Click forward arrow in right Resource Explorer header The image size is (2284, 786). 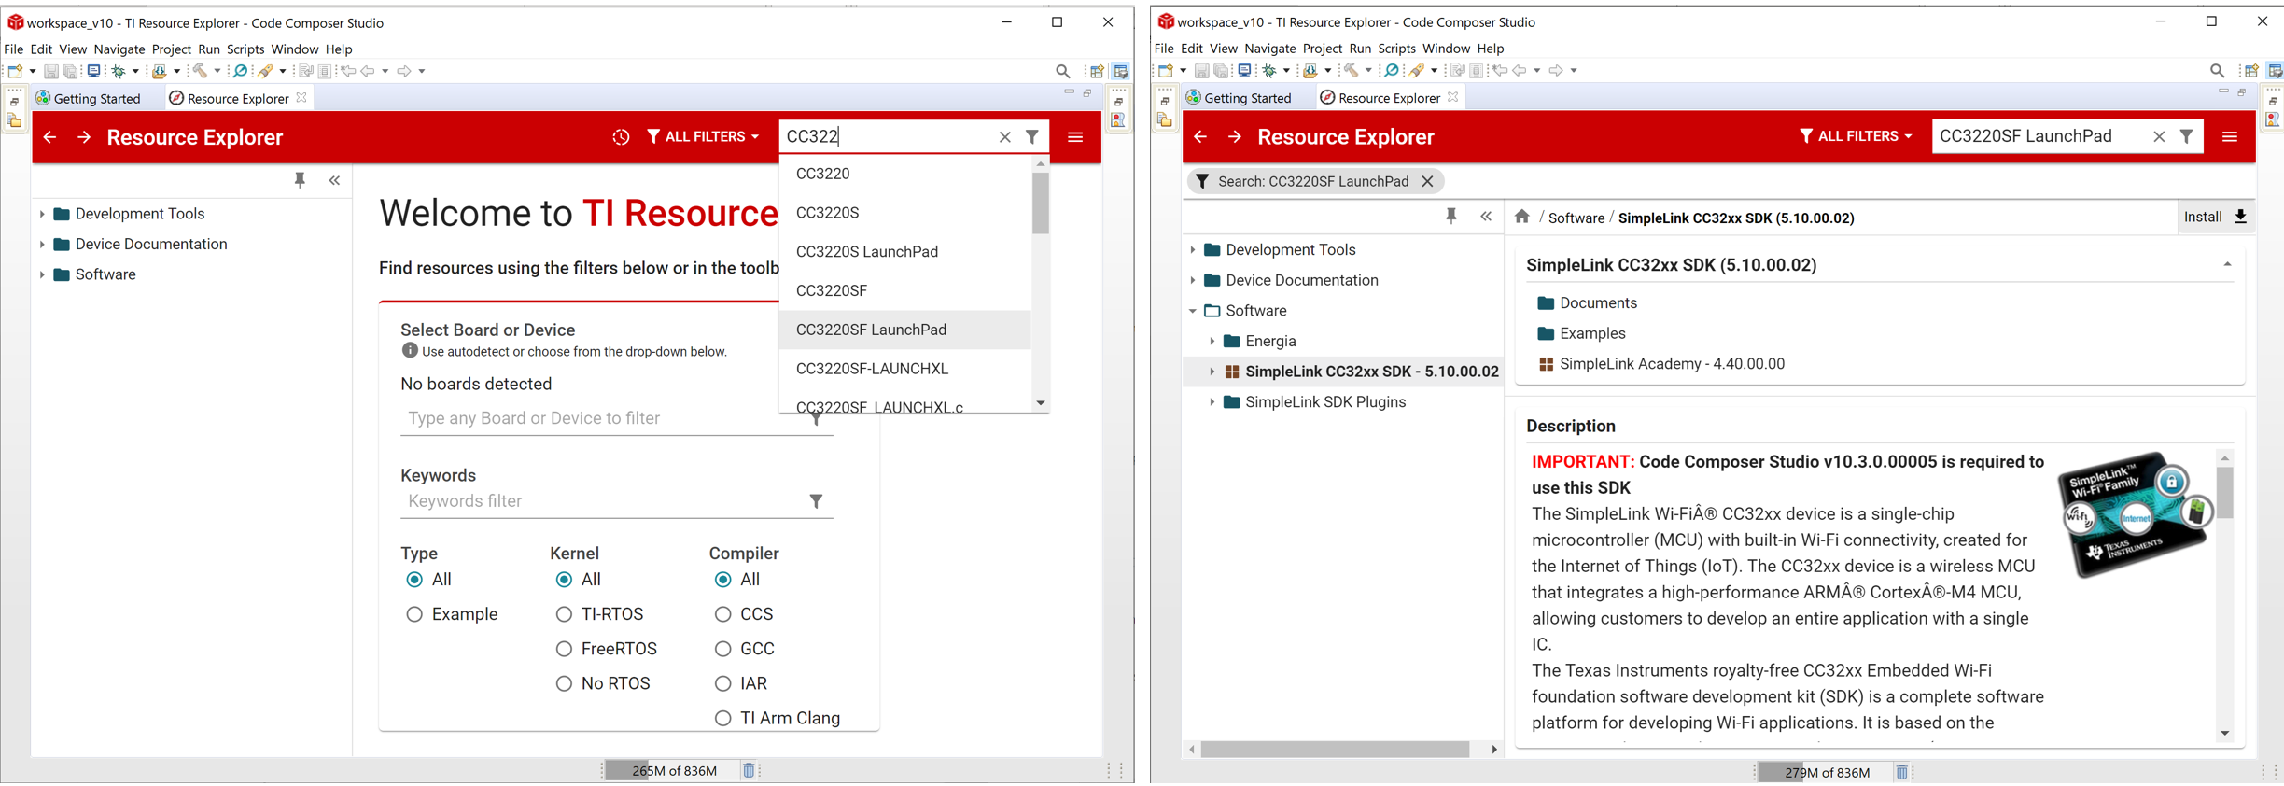pyautogui.click(x=1235, y=137)
